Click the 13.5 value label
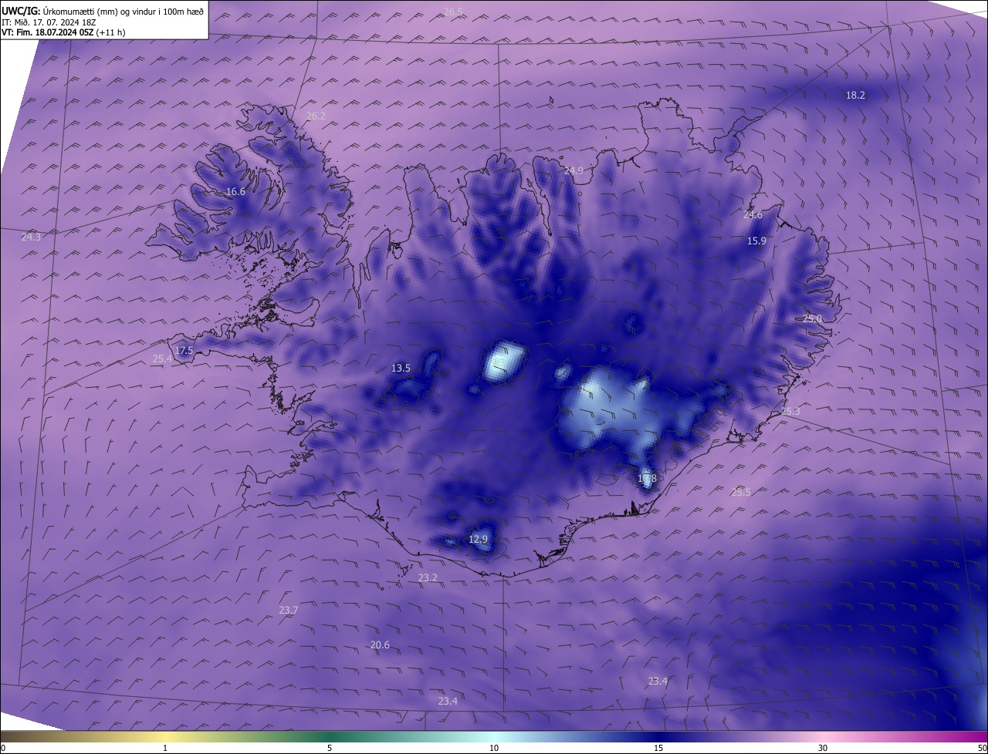Viewport: 988px width, 754px height. (x=401, y=368)
